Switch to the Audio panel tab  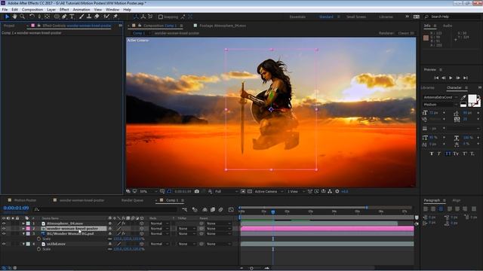coord(448,26)
